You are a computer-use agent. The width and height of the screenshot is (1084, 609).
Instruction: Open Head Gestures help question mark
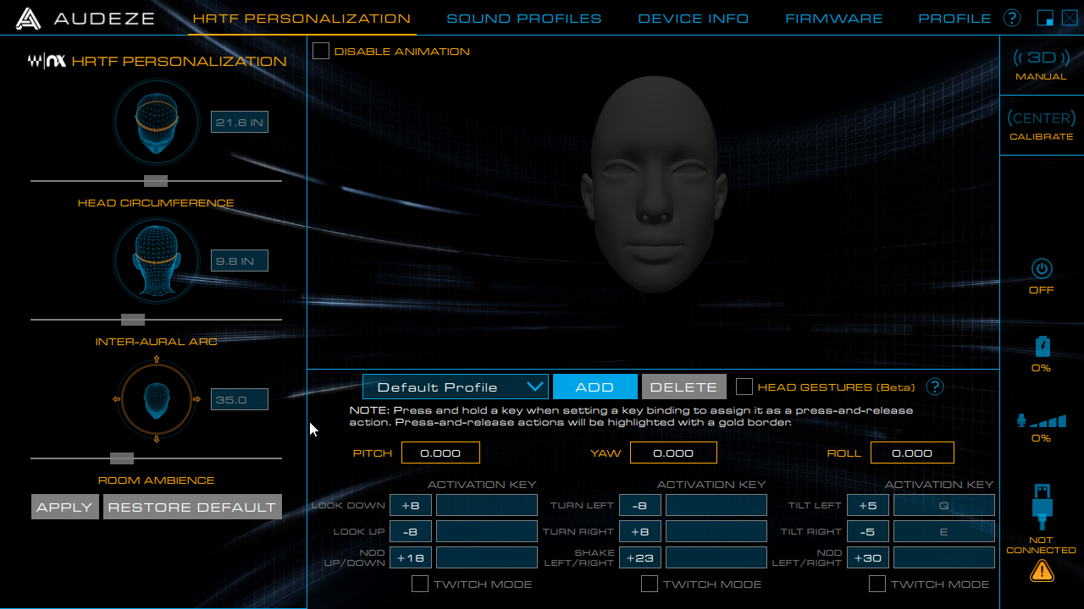935,387
